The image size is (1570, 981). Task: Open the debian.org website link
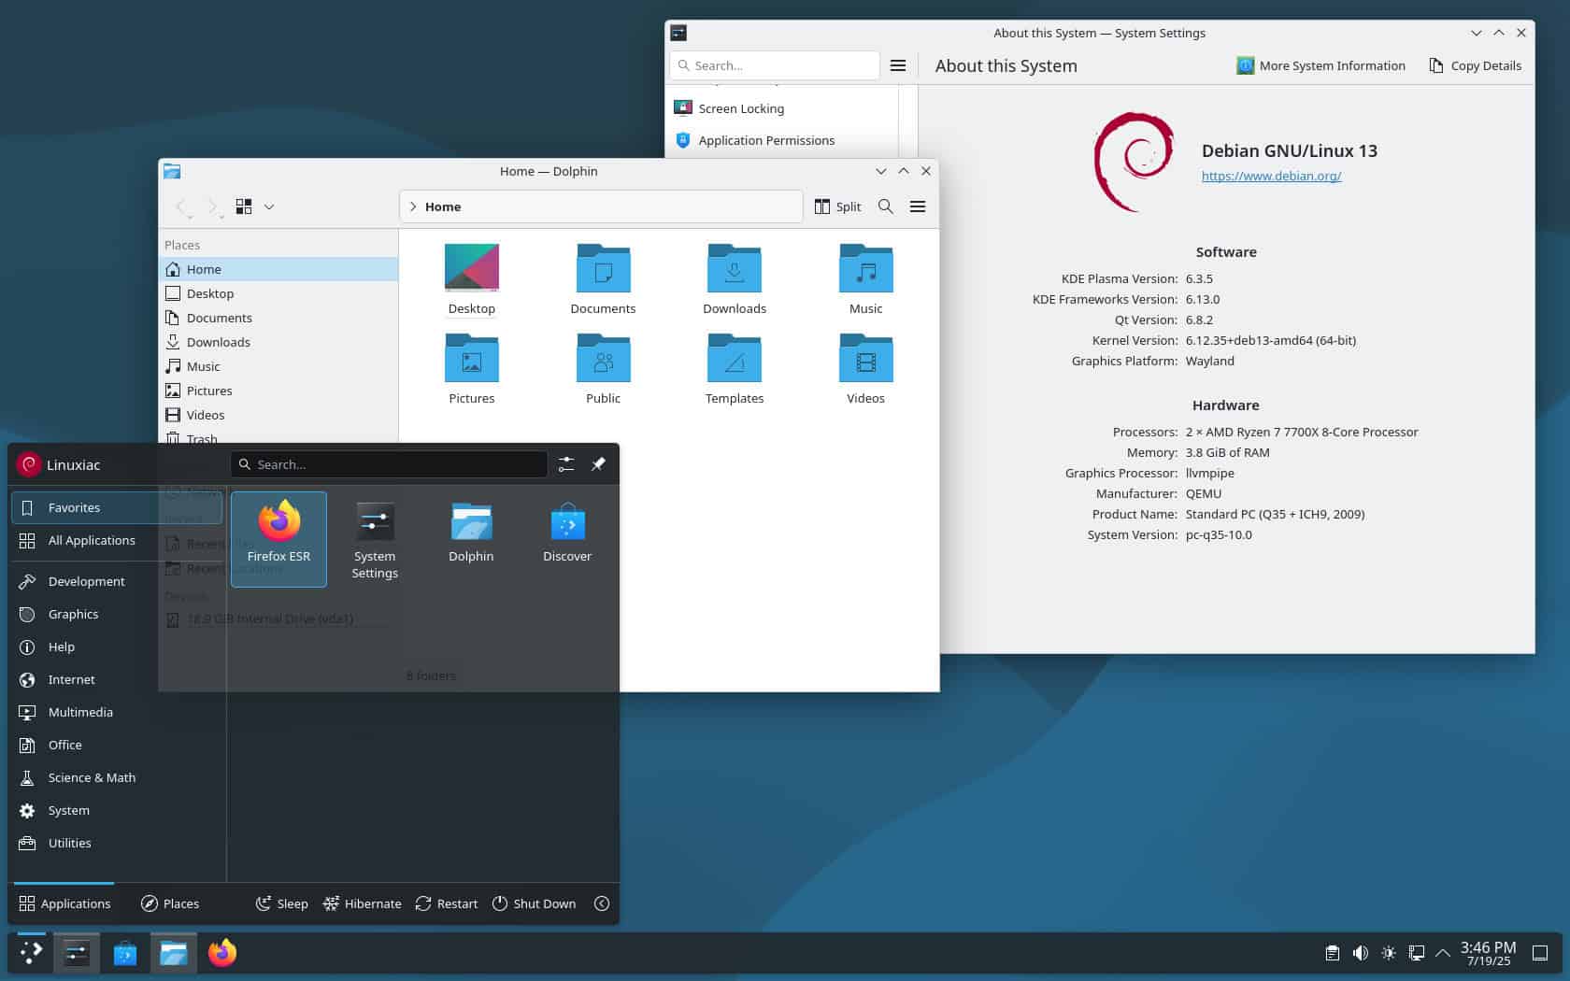1272,175
